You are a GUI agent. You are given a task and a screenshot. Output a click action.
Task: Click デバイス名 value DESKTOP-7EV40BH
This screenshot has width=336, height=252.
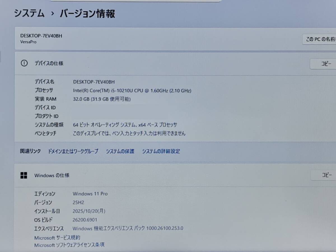tap(94, 82)
